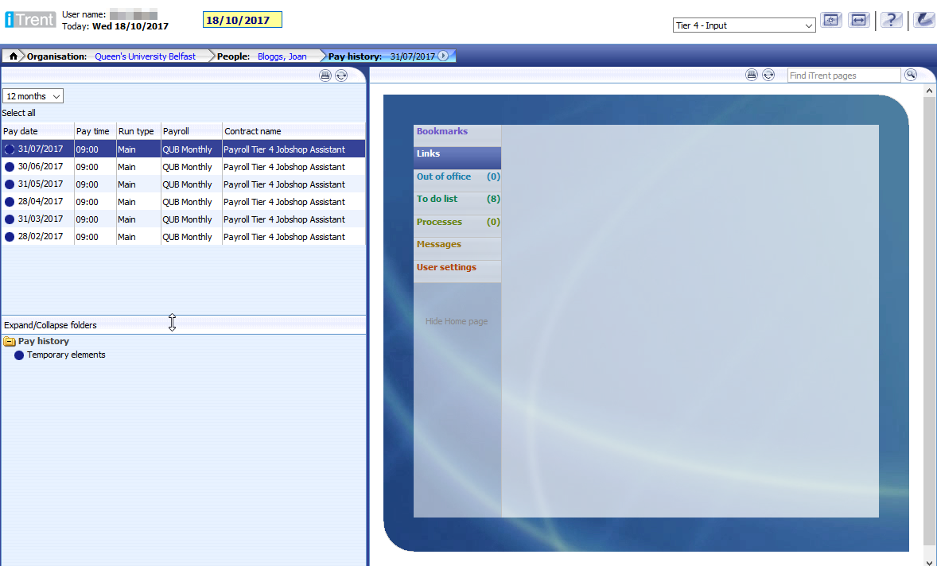Select the 28/04/2017 pay date radio circle
The image size is (937, 566).
(x=10, y=202)
